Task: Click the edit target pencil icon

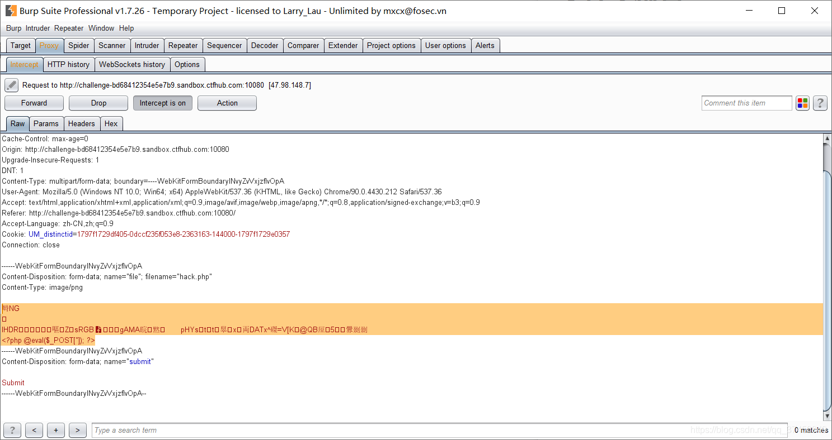Action: coord(11,85)
